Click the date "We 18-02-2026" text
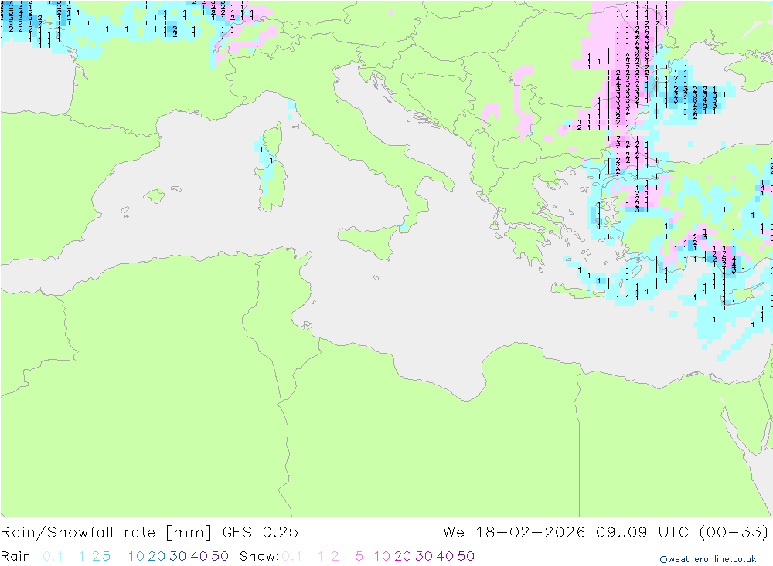773x566 pixels. (x=514, y=533)
